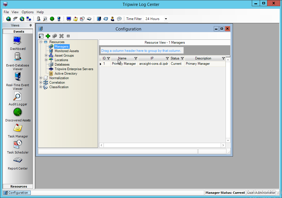282x198 pixels.
Task: Open the File menu
Action: (6, 12)
